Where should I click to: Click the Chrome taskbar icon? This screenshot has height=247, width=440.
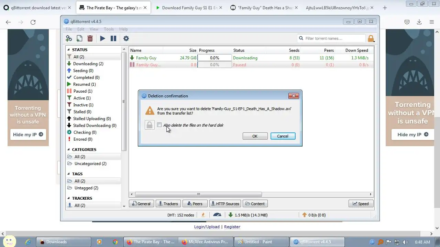pos(115,242)
